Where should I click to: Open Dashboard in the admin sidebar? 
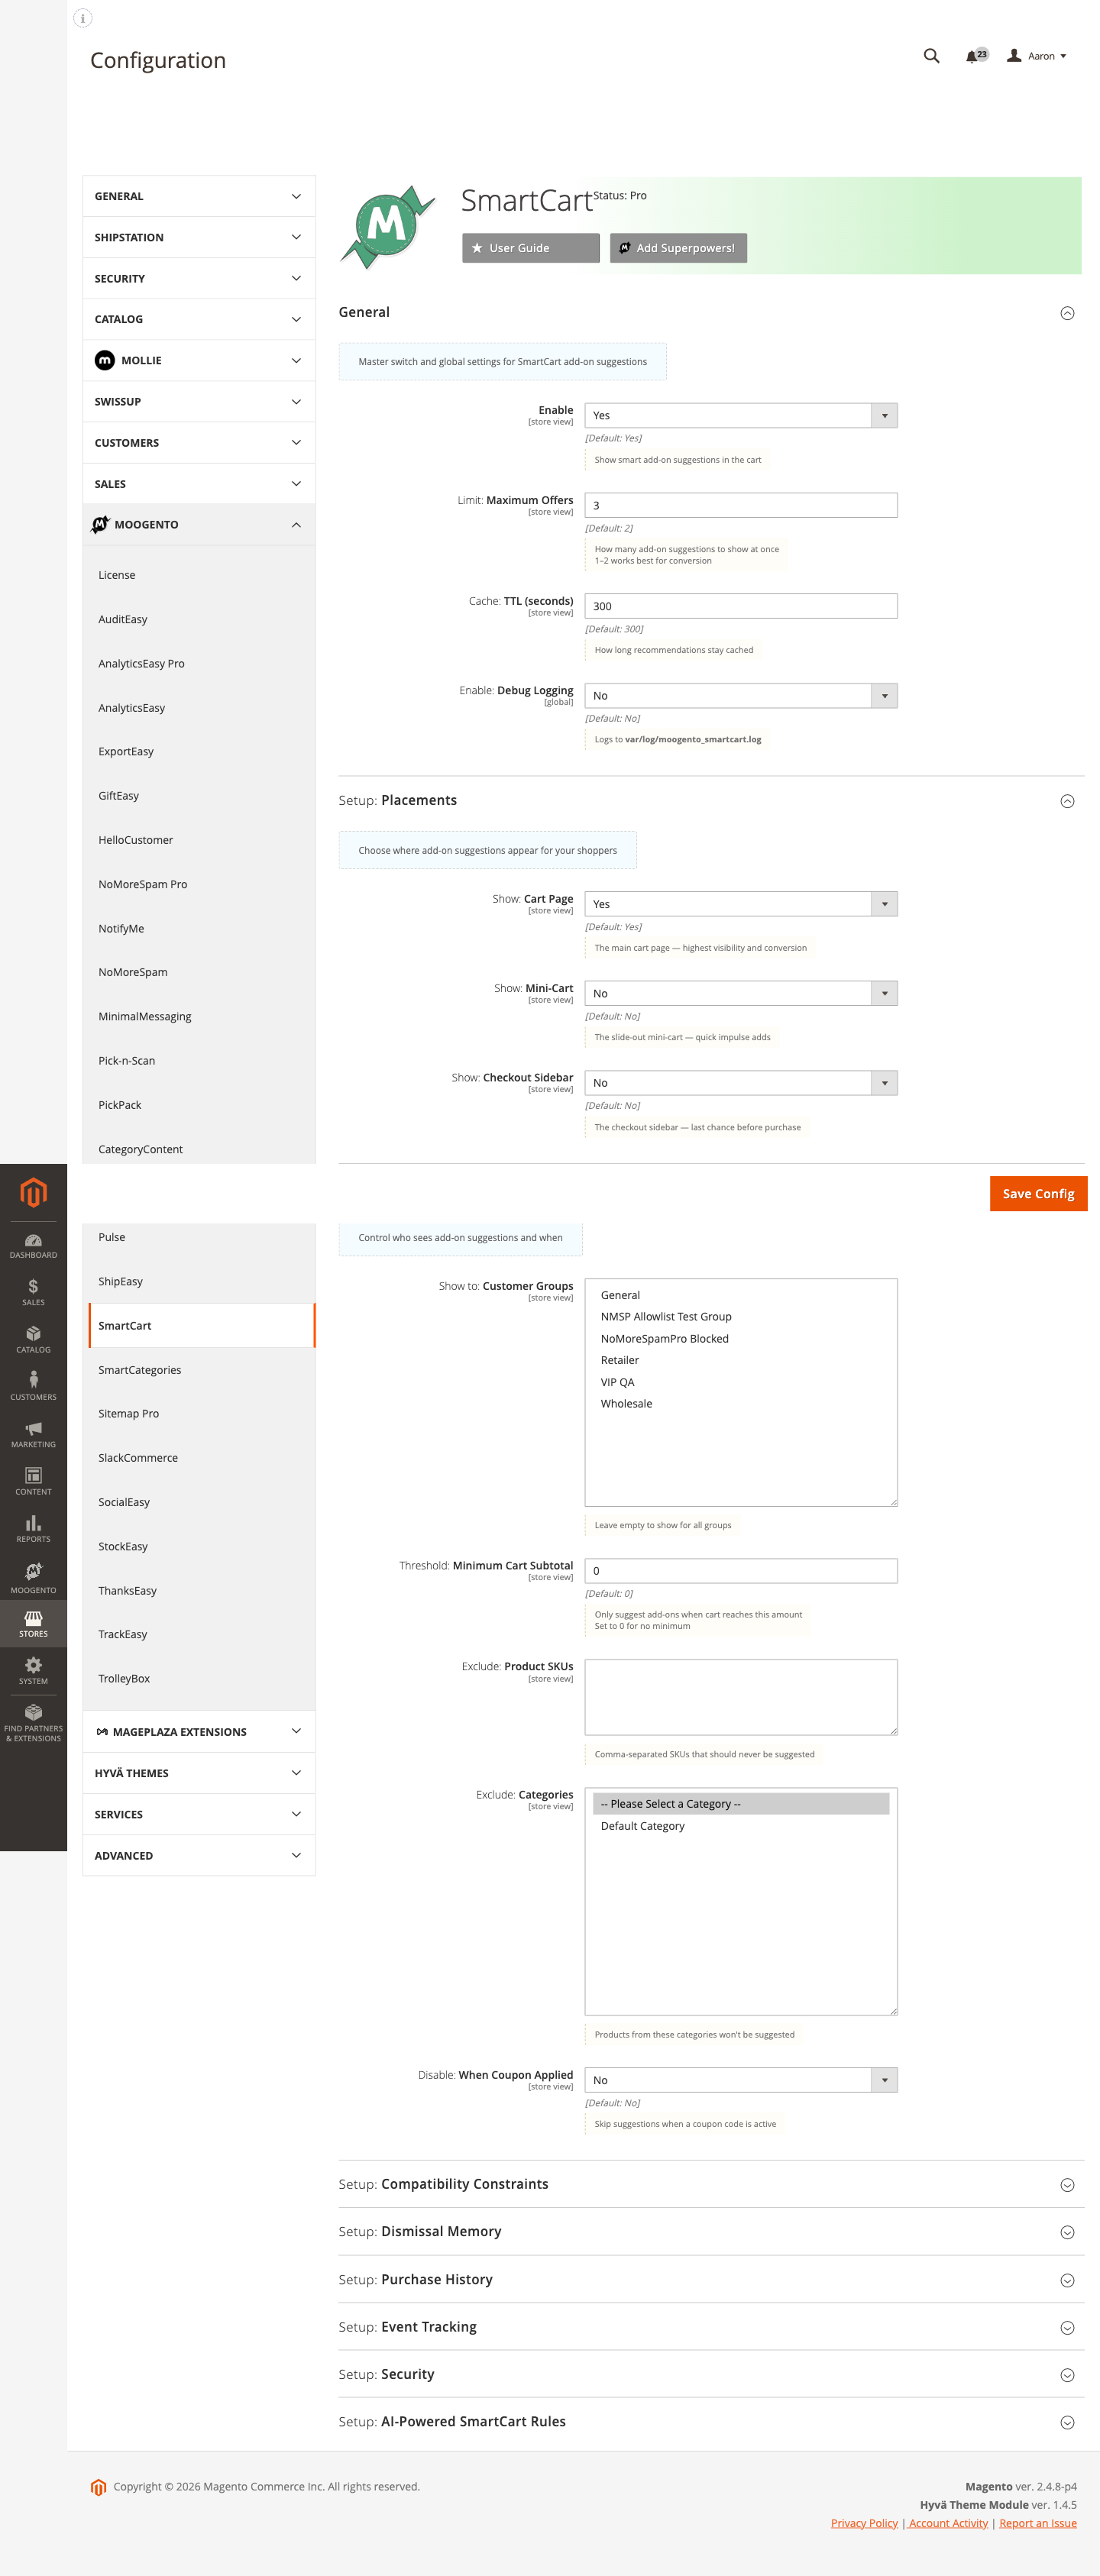[x=33, y=1245]
